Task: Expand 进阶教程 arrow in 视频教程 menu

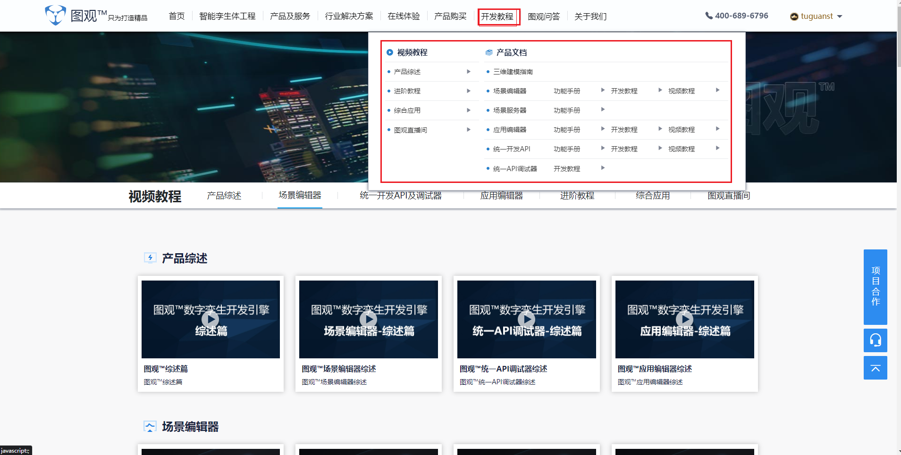Action: (x=469, y=91)
